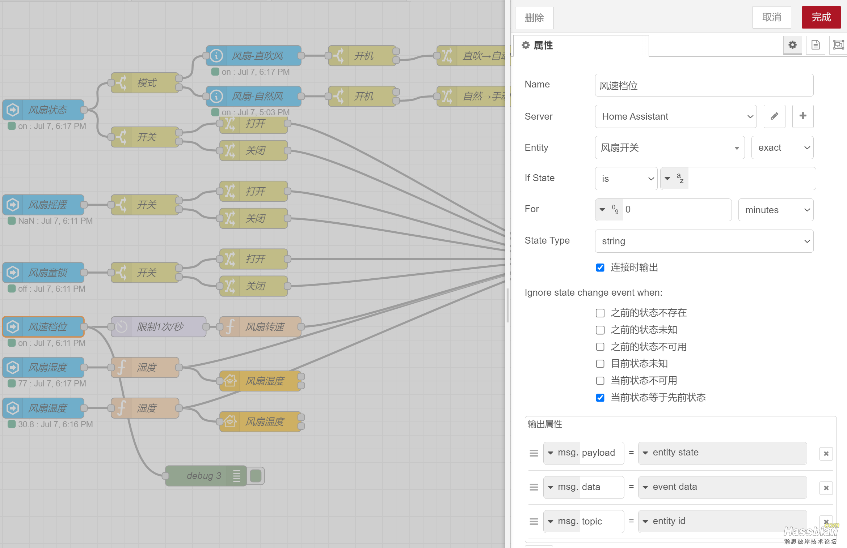
Task: Select the yellow 风扇湿度 sensor node
Action: tap(260, 381)
